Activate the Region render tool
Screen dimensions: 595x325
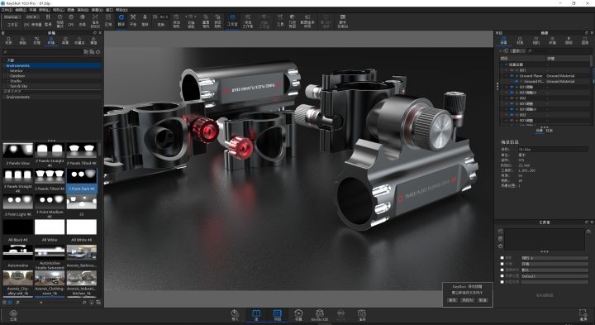tap(108, 20)
